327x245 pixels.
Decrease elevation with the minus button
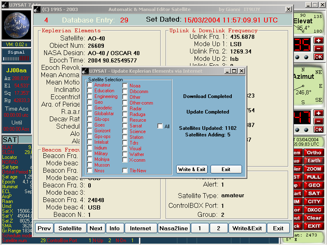pos(318,49)
